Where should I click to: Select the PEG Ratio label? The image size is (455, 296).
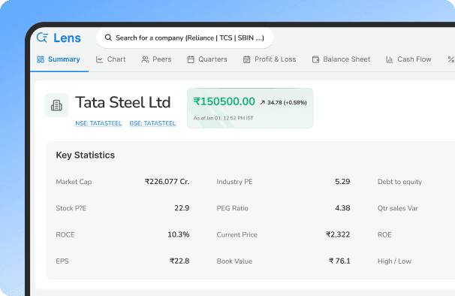(x=233, y=208)
